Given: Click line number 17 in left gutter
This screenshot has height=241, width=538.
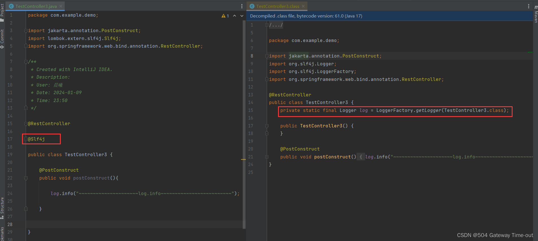Looking at the screenshot, I should (x=10, y=139).
